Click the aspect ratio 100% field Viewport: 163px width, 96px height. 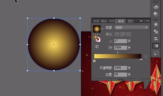120,48
